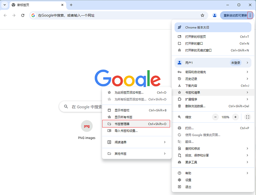Open the profile avatar icon in toolbar
The height and width of the screenshot is (195, 256).
click(214, 15)
